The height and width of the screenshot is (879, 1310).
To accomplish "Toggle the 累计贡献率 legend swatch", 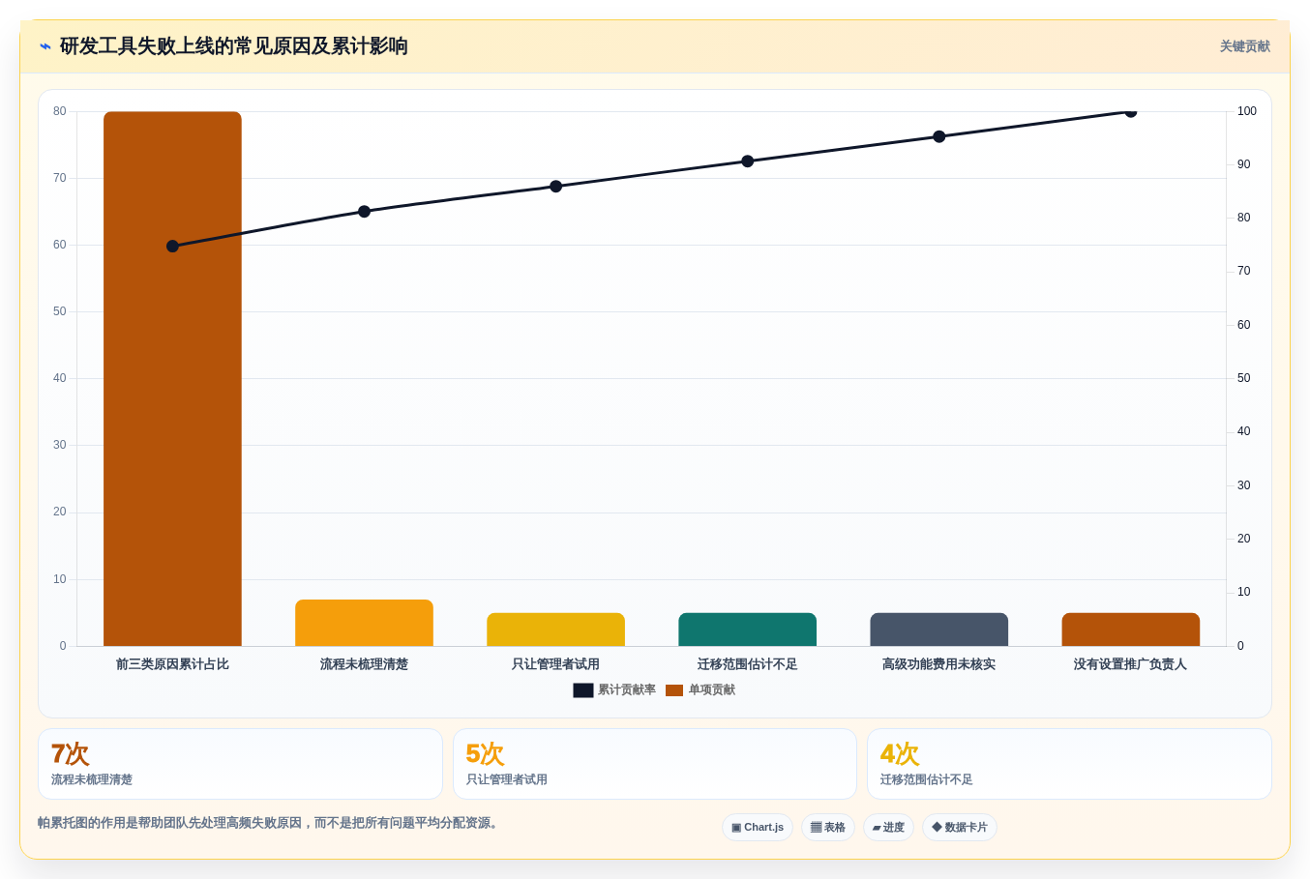I will 583,690.
